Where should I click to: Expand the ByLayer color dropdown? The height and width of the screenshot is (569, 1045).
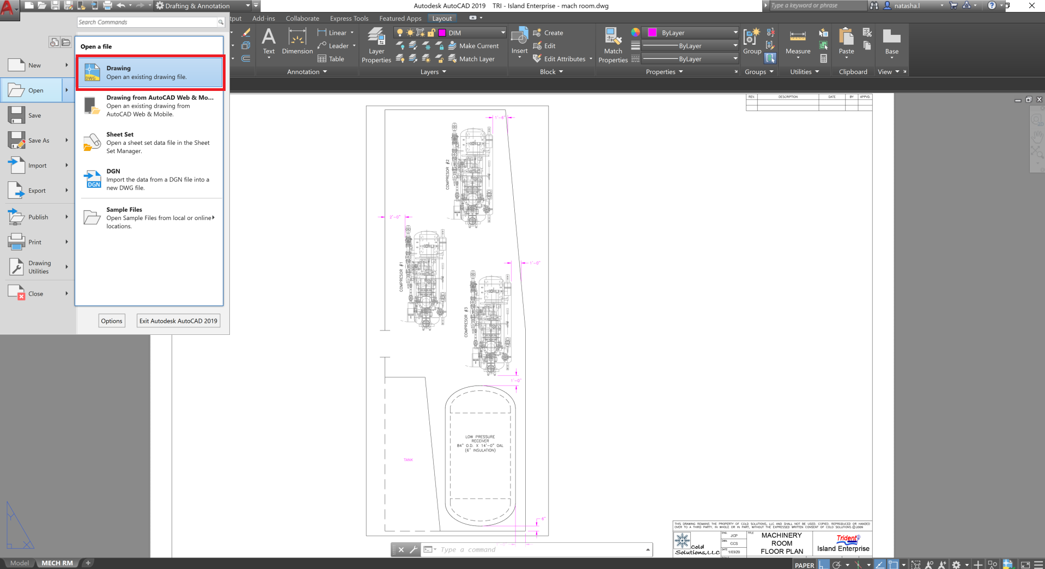735,32
